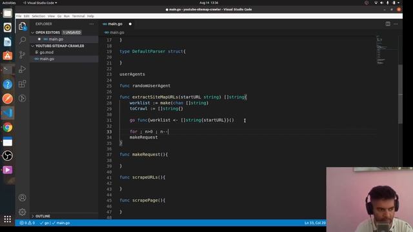
Task: Click DefaultParser on line 19
Action: pos(148,52)
